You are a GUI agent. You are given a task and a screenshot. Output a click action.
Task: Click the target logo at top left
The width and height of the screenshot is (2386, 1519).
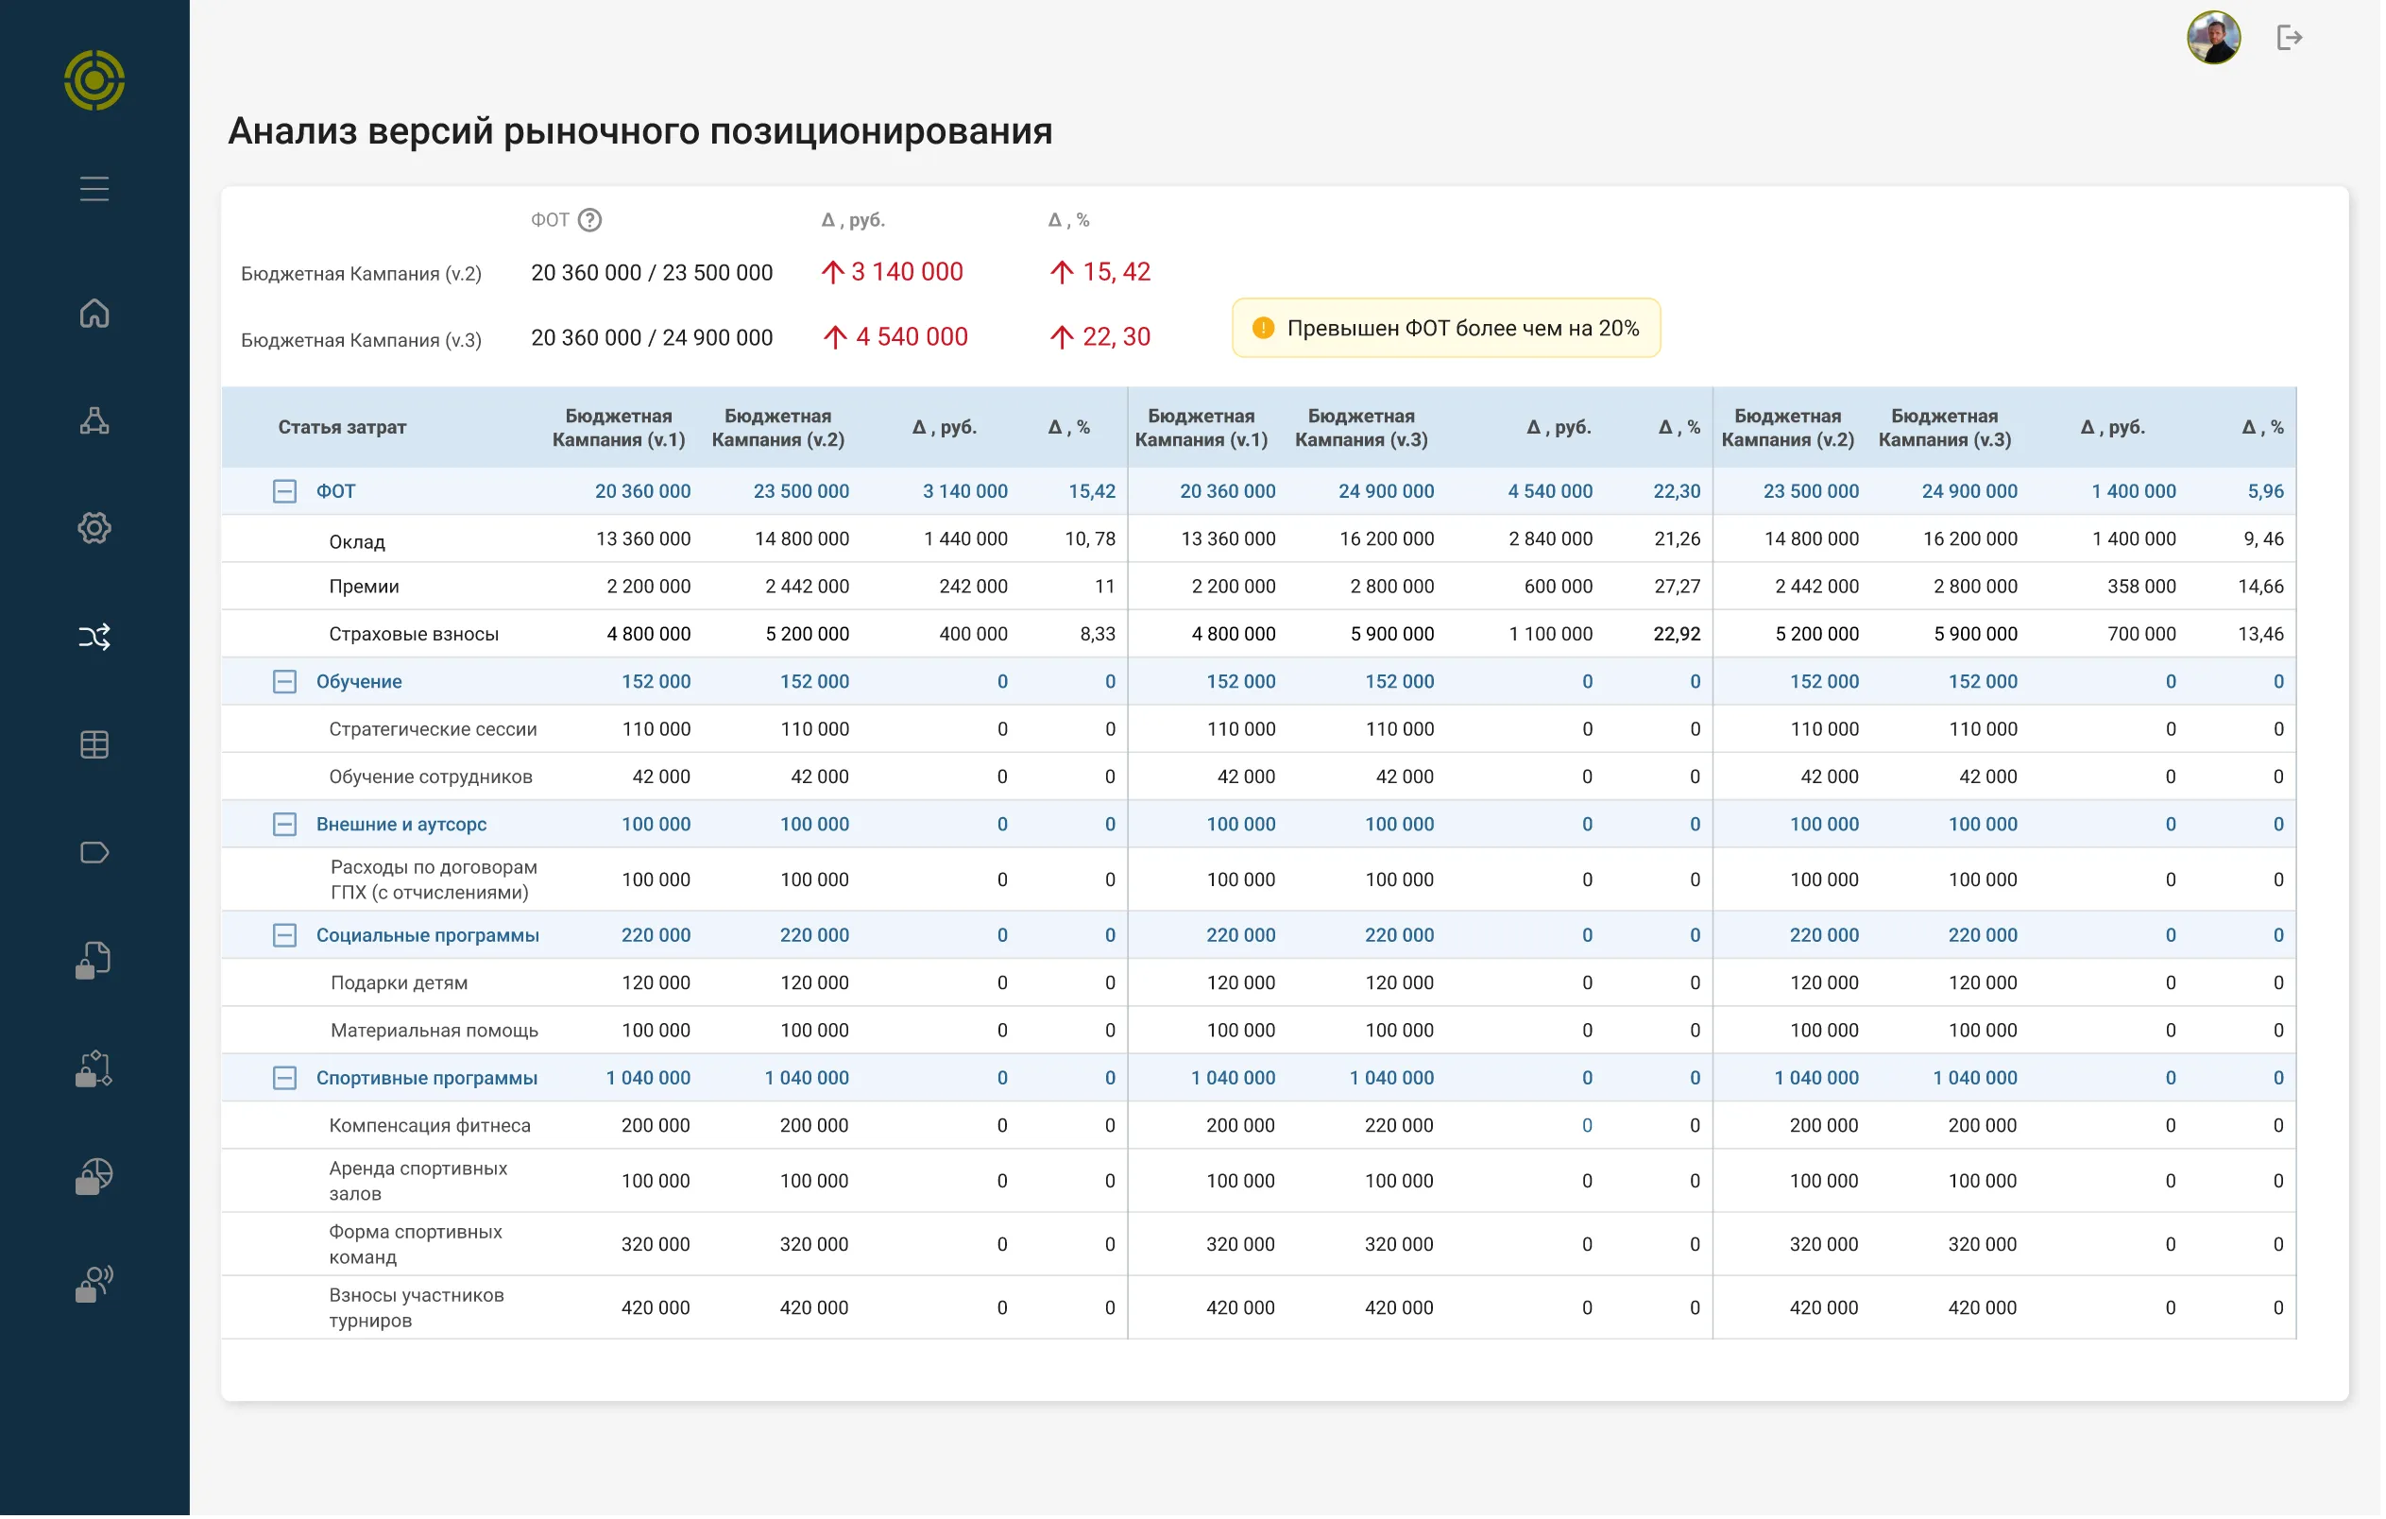pos(94,80)
